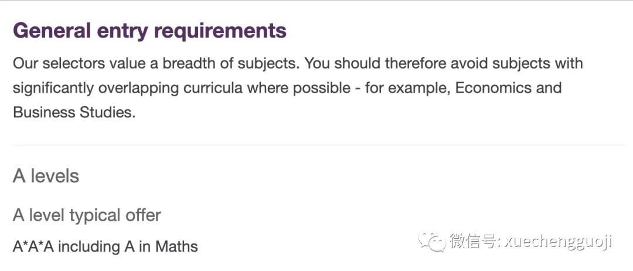This screenshot has width=633, height=271.
Task: Click the word 'Economics' in the paragraph
Action: coord(495,87)
